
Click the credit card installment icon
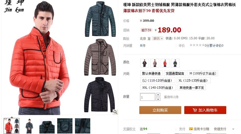tap(191, 129)
